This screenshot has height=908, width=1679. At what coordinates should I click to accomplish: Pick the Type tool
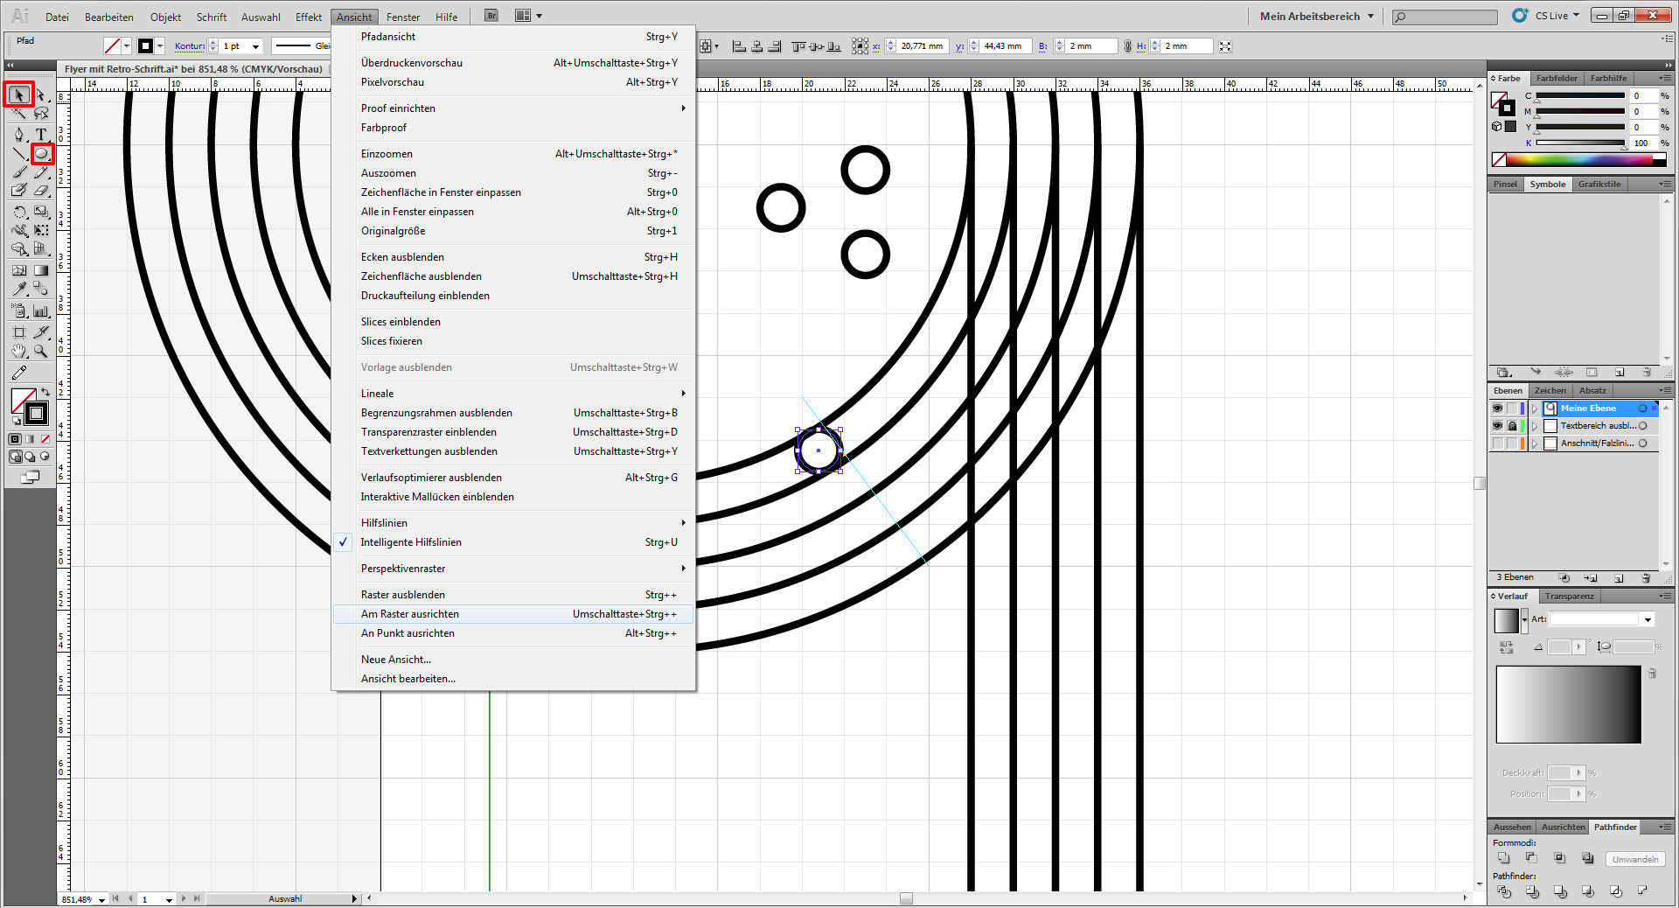point(41,134)
